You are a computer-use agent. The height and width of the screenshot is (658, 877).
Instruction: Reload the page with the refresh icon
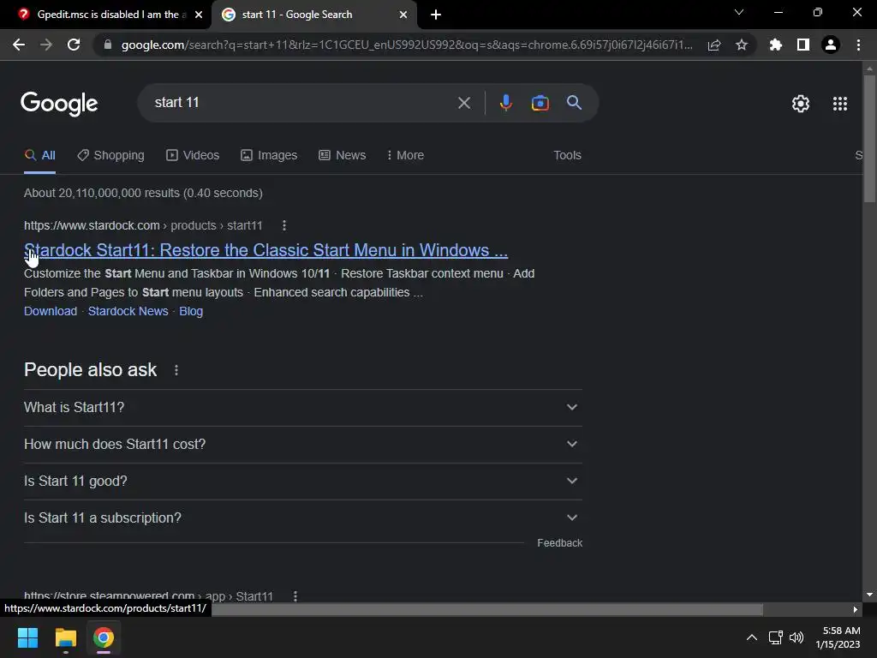coord(74,45)
